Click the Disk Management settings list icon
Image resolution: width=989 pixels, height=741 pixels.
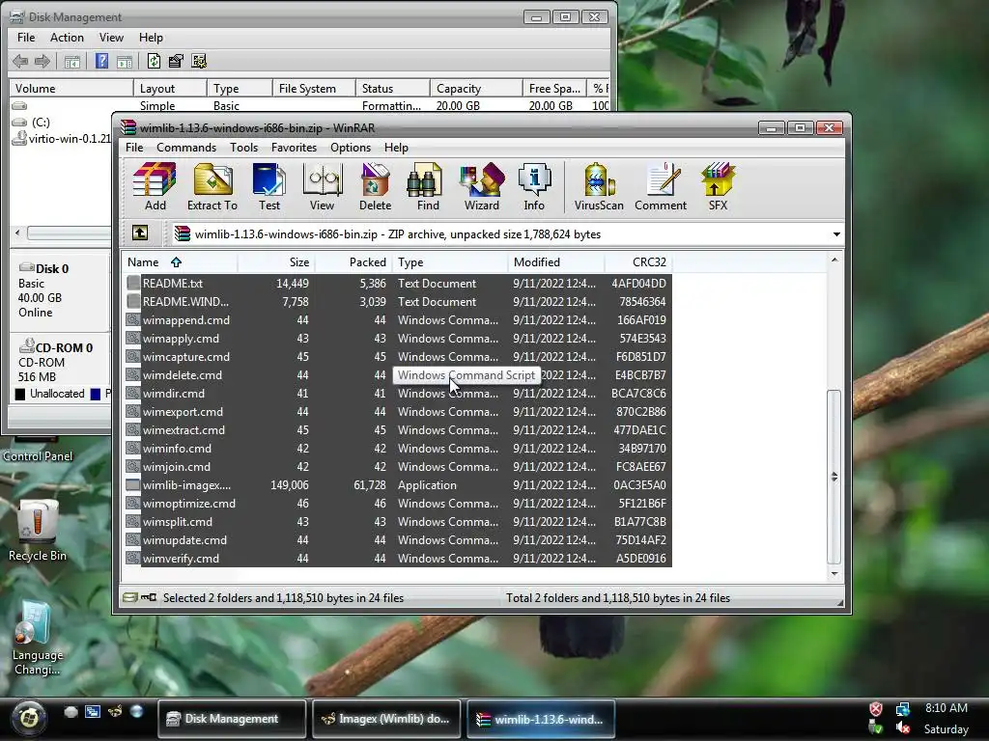pos(199,61)
